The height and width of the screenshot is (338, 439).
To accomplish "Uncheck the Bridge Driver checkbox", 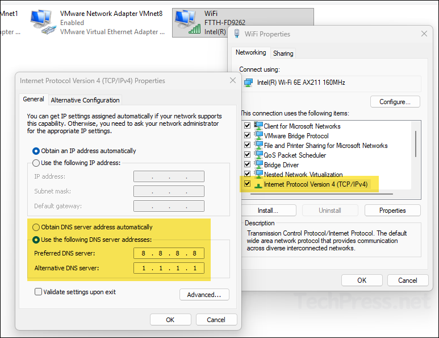I will pyautogui.click(x=247, y=165).
